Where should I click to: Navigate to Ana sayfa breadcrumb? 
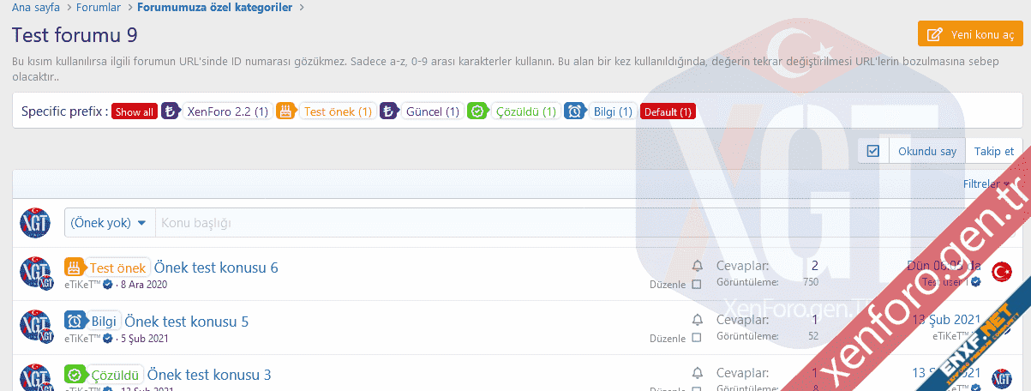(x=35, y=8)
